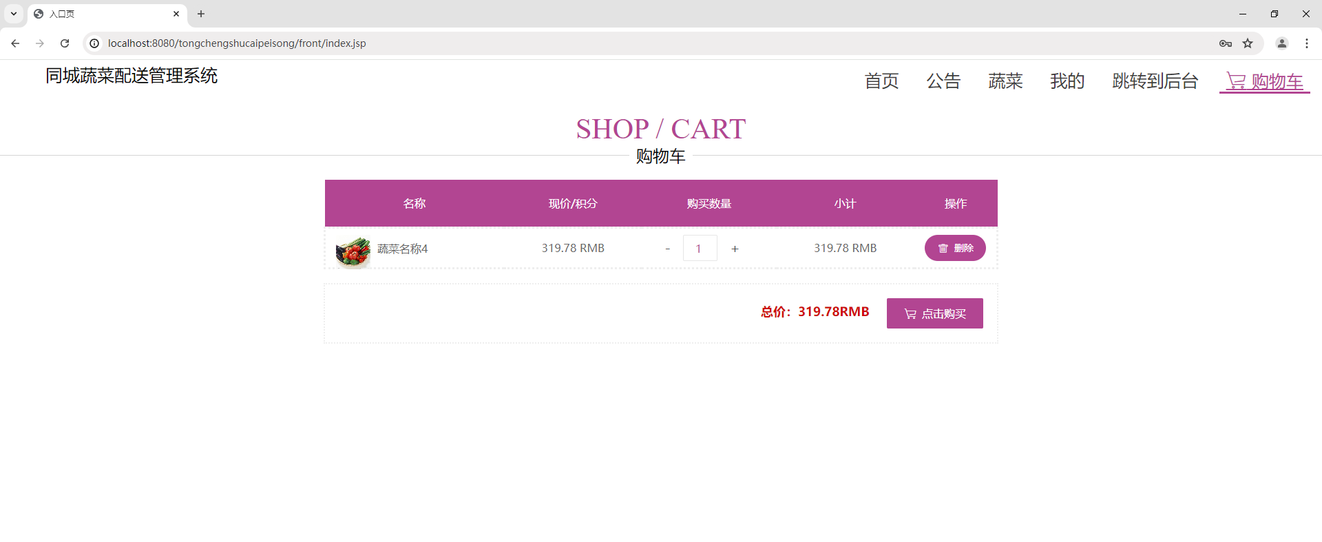
Task: Bookmark this page with the star
Action: point(1248,43)
